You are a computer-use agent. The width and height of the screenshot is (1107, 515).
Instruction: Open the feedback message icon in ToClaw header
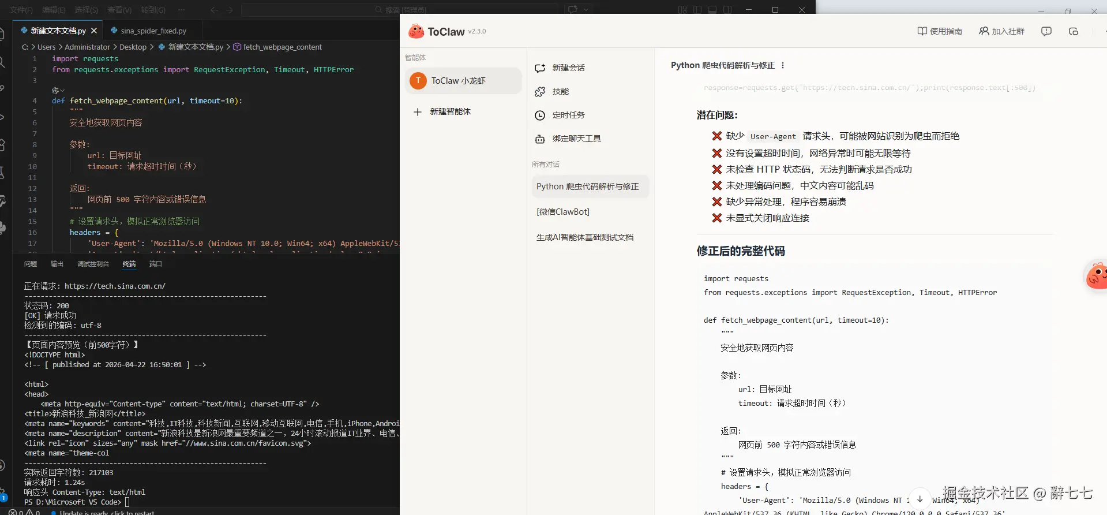coord(1046,31)
